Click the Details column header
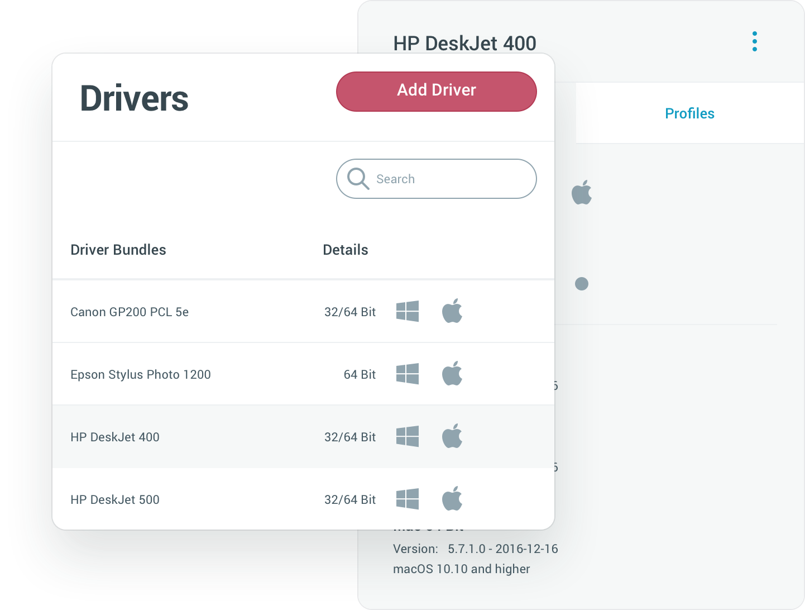805x610 pixels. pyautogui.click(x=346, y=250)
